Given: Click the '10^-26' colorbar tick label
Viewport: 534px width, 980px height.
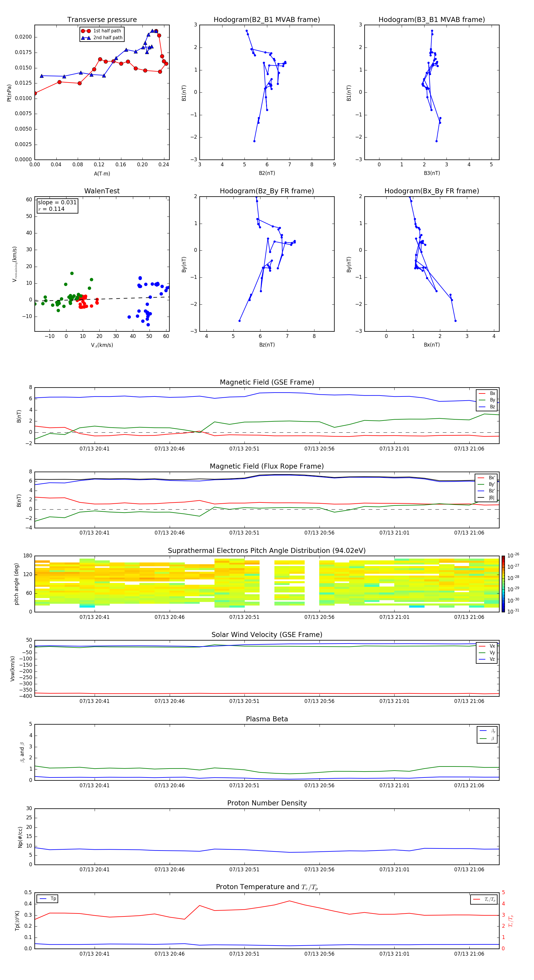Looking at the screenshot, I should pos(513,555).
